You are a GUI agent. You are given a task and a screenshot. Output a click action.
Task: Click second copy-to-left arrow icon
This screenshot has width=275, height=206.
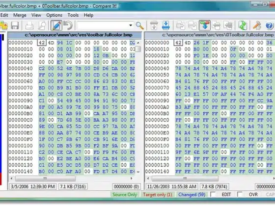[228, 26]
